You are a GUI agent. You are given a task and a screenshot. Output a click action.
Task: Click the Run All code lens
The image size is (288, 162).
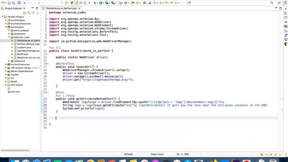55,48
